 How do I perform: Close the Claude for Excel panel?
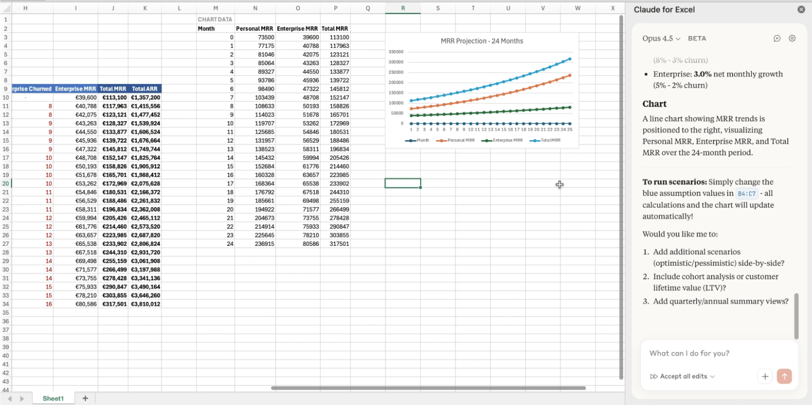coord(801,10)
